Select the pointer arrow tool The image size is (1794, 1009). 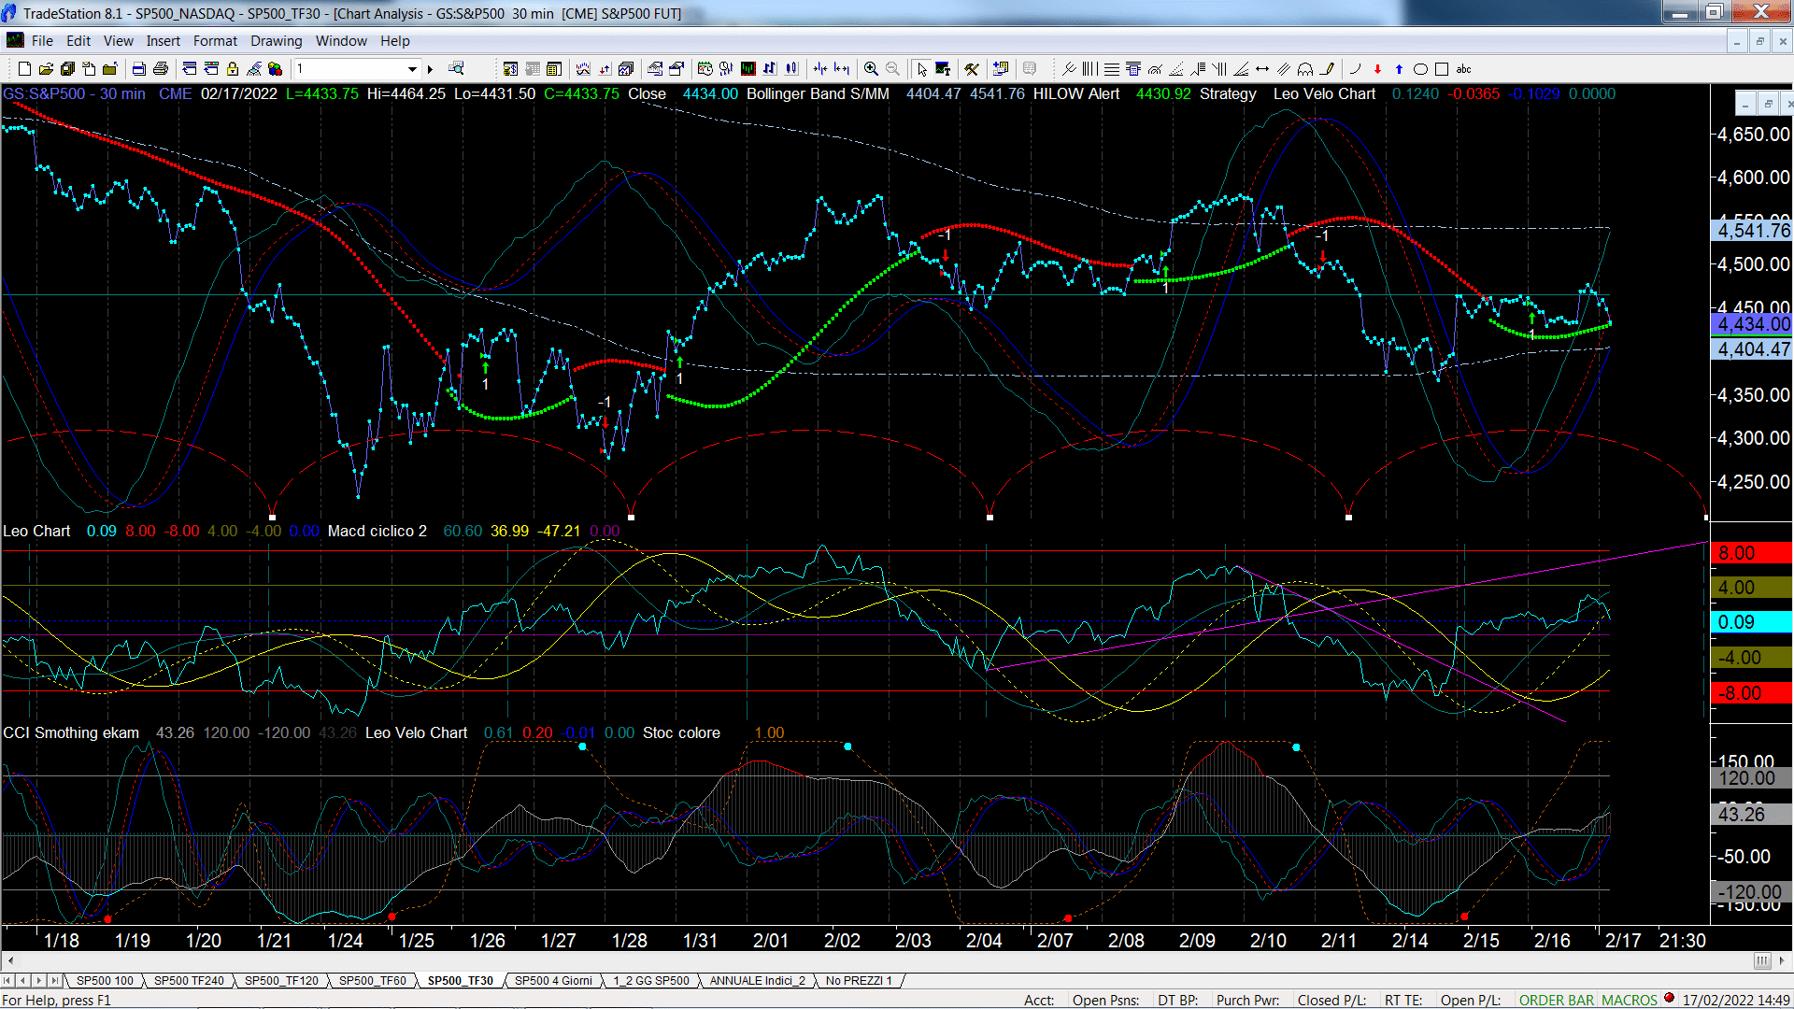point(922,68)
